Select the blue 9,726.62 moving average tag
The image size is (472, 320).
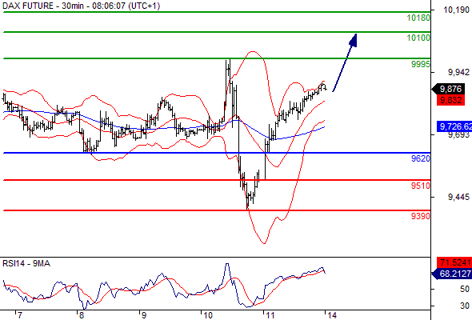[x=454, y=126]
